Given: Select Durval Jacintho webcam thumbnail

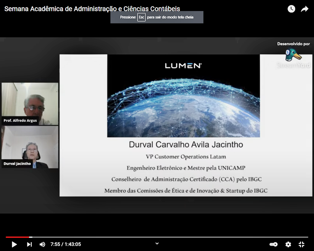Looking at the screenshot, I should point(30,147).
